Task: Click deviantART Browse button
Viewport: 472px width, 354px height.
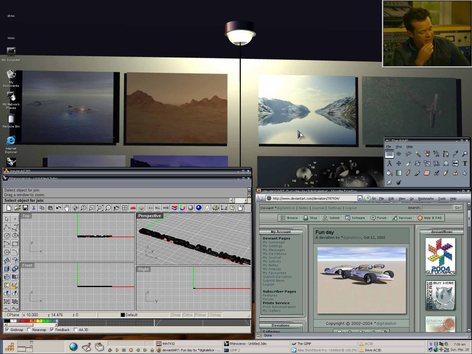Action: 289,218
